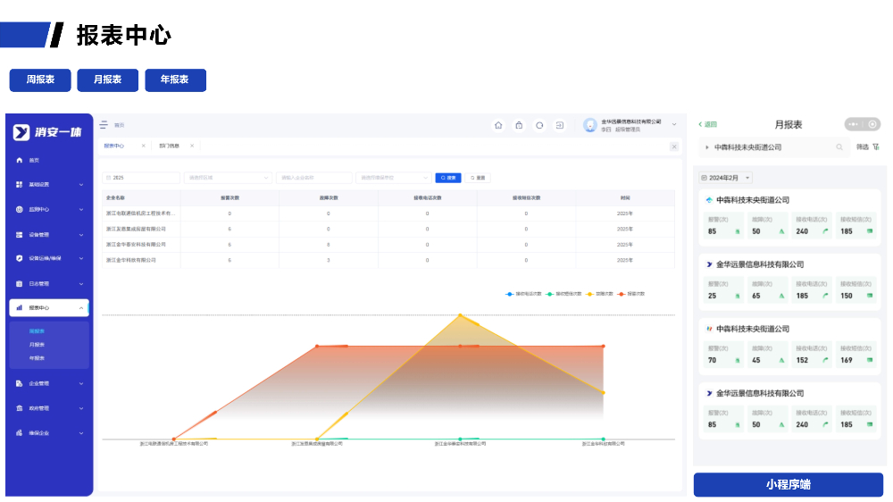Toggle the yellow legend item in chart
The width and height of the screenshot is (893, 502).
[x=599, y=294]
